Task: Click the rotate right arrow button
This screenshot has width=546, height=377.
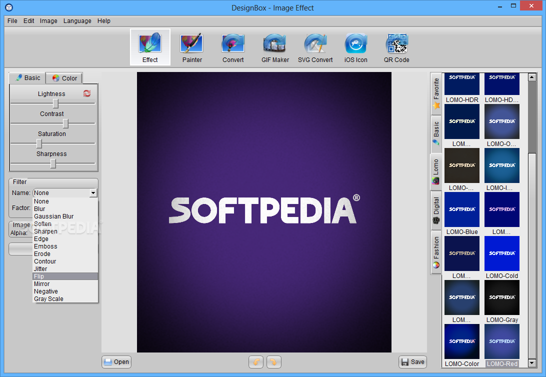Action: coord(273,362)
